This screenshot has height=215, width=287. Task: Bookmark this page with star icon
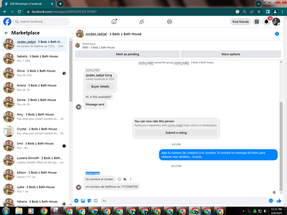pos(259,11)
